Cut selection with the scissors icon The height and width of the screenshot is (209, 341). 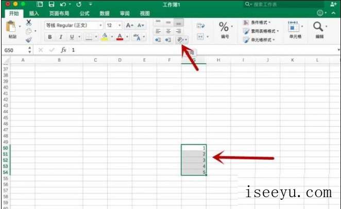pos(28,22)
